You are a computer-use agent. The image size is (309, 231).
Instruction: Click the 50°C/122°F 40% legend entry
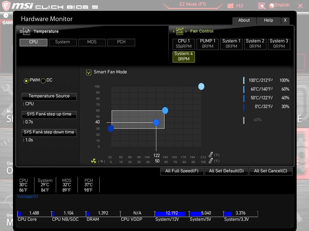[266, 98]
